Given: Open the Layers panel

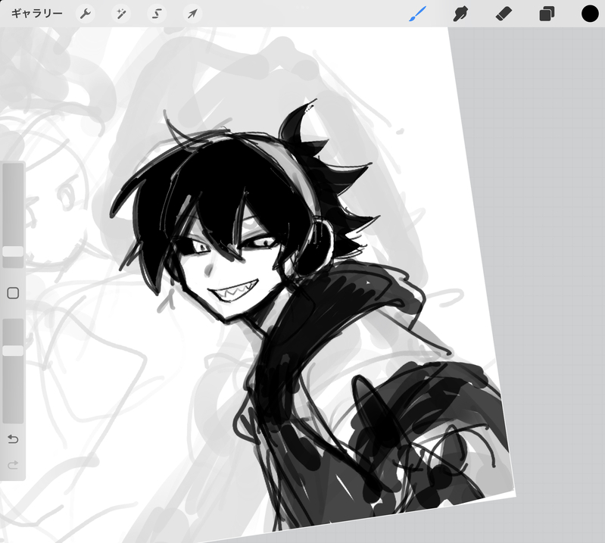Looking at the screenshot, I should (x=547, y=14).
